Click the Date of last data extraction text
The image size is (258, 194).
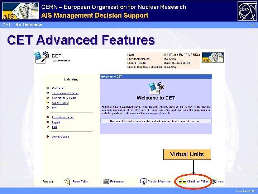pos(145,67)
